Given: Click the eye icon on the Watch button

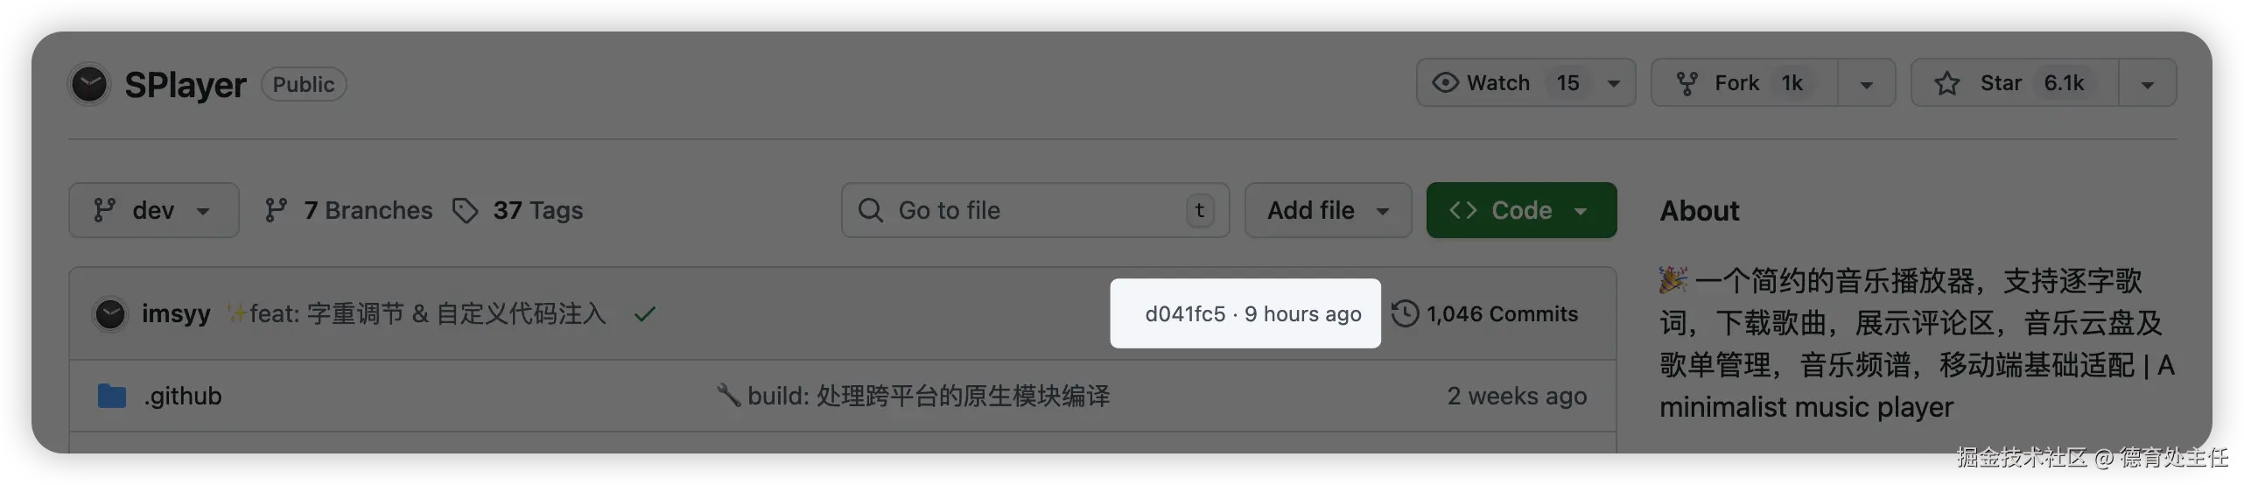Looking at the screenshot, I should pos(1445,83).
